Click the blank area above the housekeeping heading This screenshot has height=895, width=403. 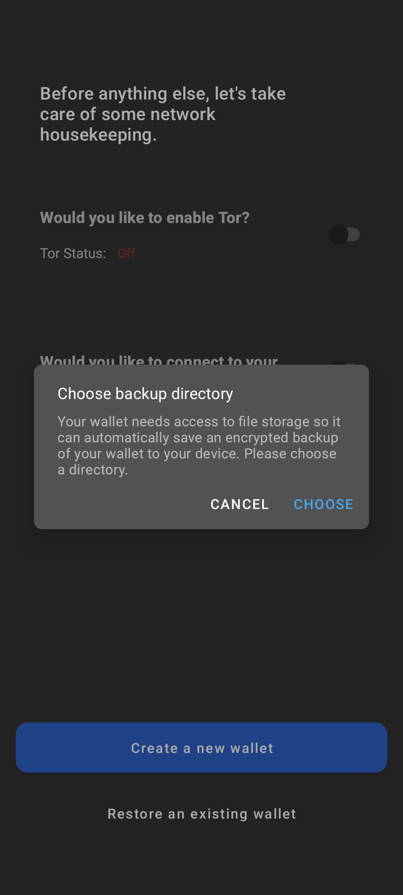201,41
